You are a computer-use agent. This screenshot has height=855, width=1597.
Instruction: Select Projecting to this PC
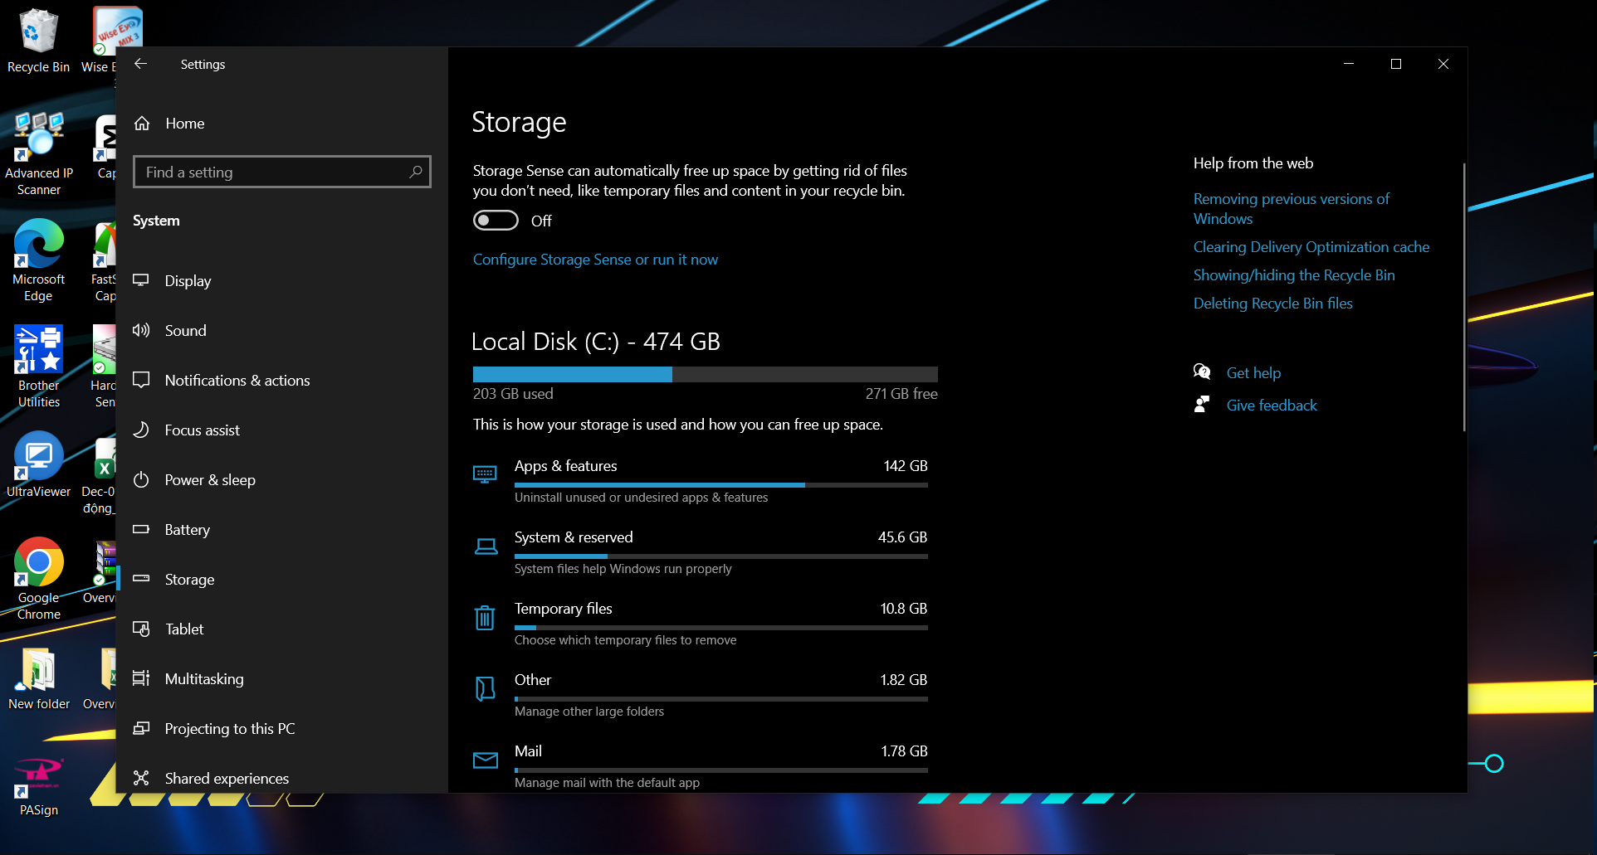(x=282, y=729)
